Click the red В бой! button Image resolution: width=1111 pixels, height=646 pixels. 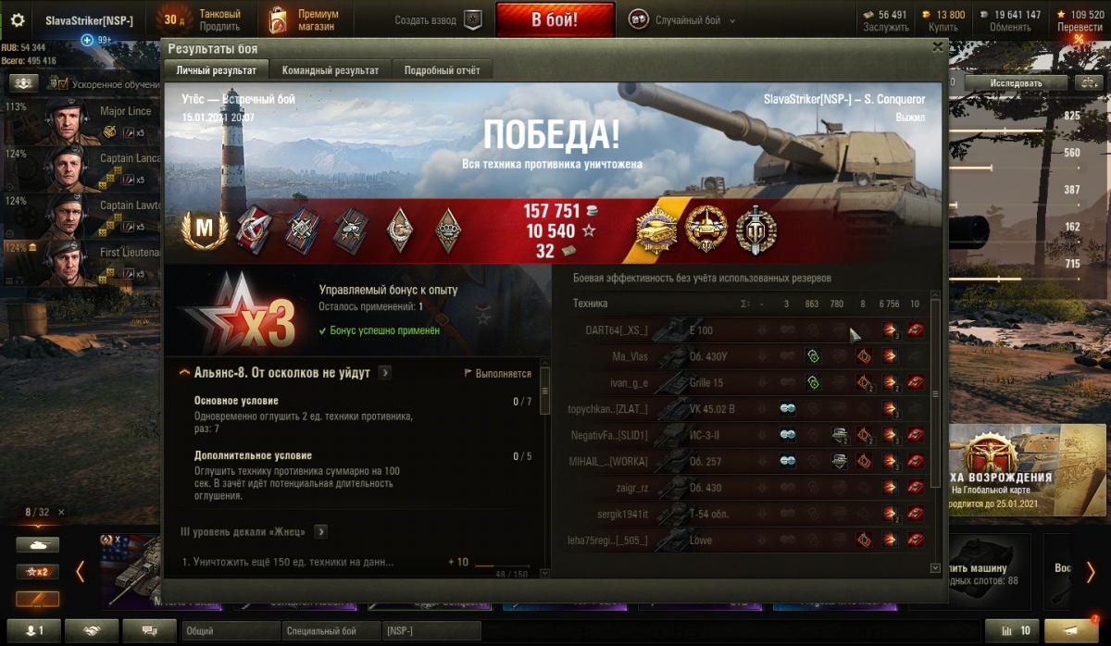[x=555, y=19]
